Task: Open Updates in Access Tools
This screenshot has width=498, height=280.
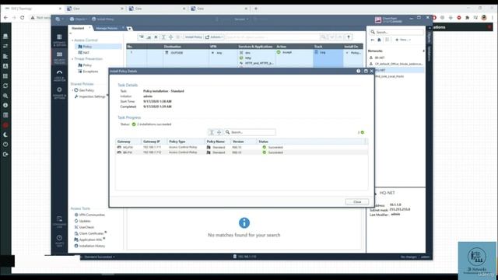Action: (x=82, y=221)
